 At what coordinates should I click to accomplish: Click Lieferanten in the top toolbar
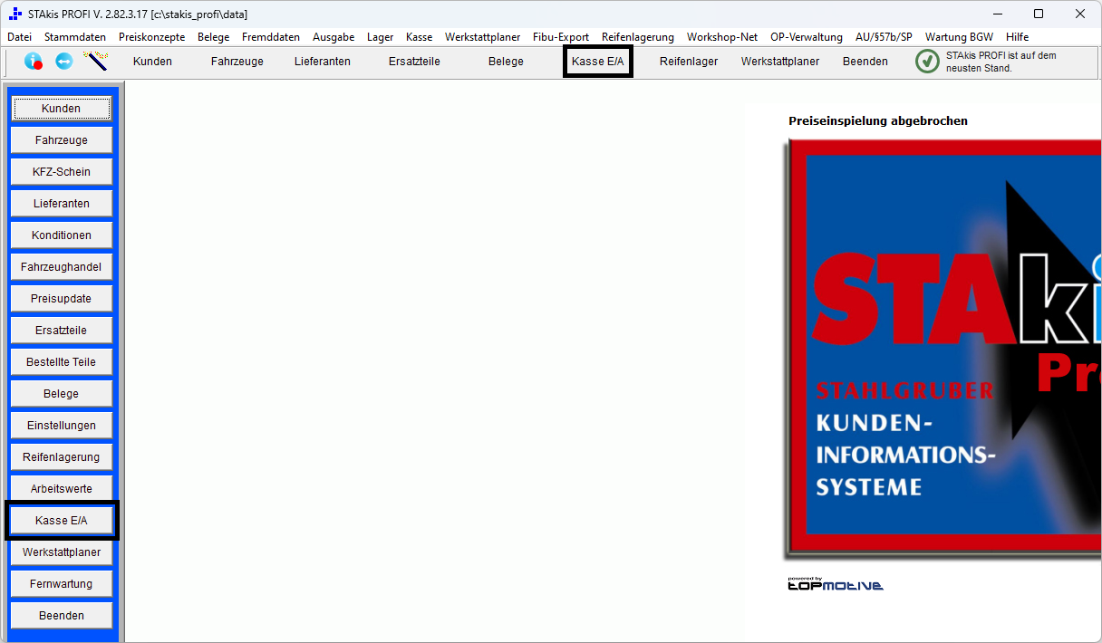[x=323, y=62]
